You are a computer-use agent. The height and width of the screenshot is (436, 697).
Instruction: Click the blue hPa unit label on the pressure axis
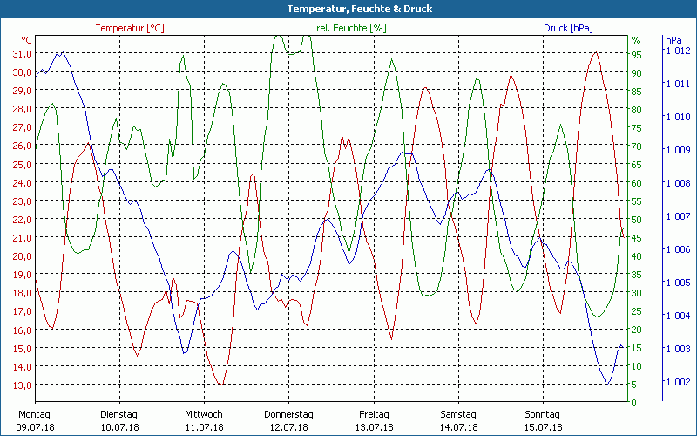(673, 40)
